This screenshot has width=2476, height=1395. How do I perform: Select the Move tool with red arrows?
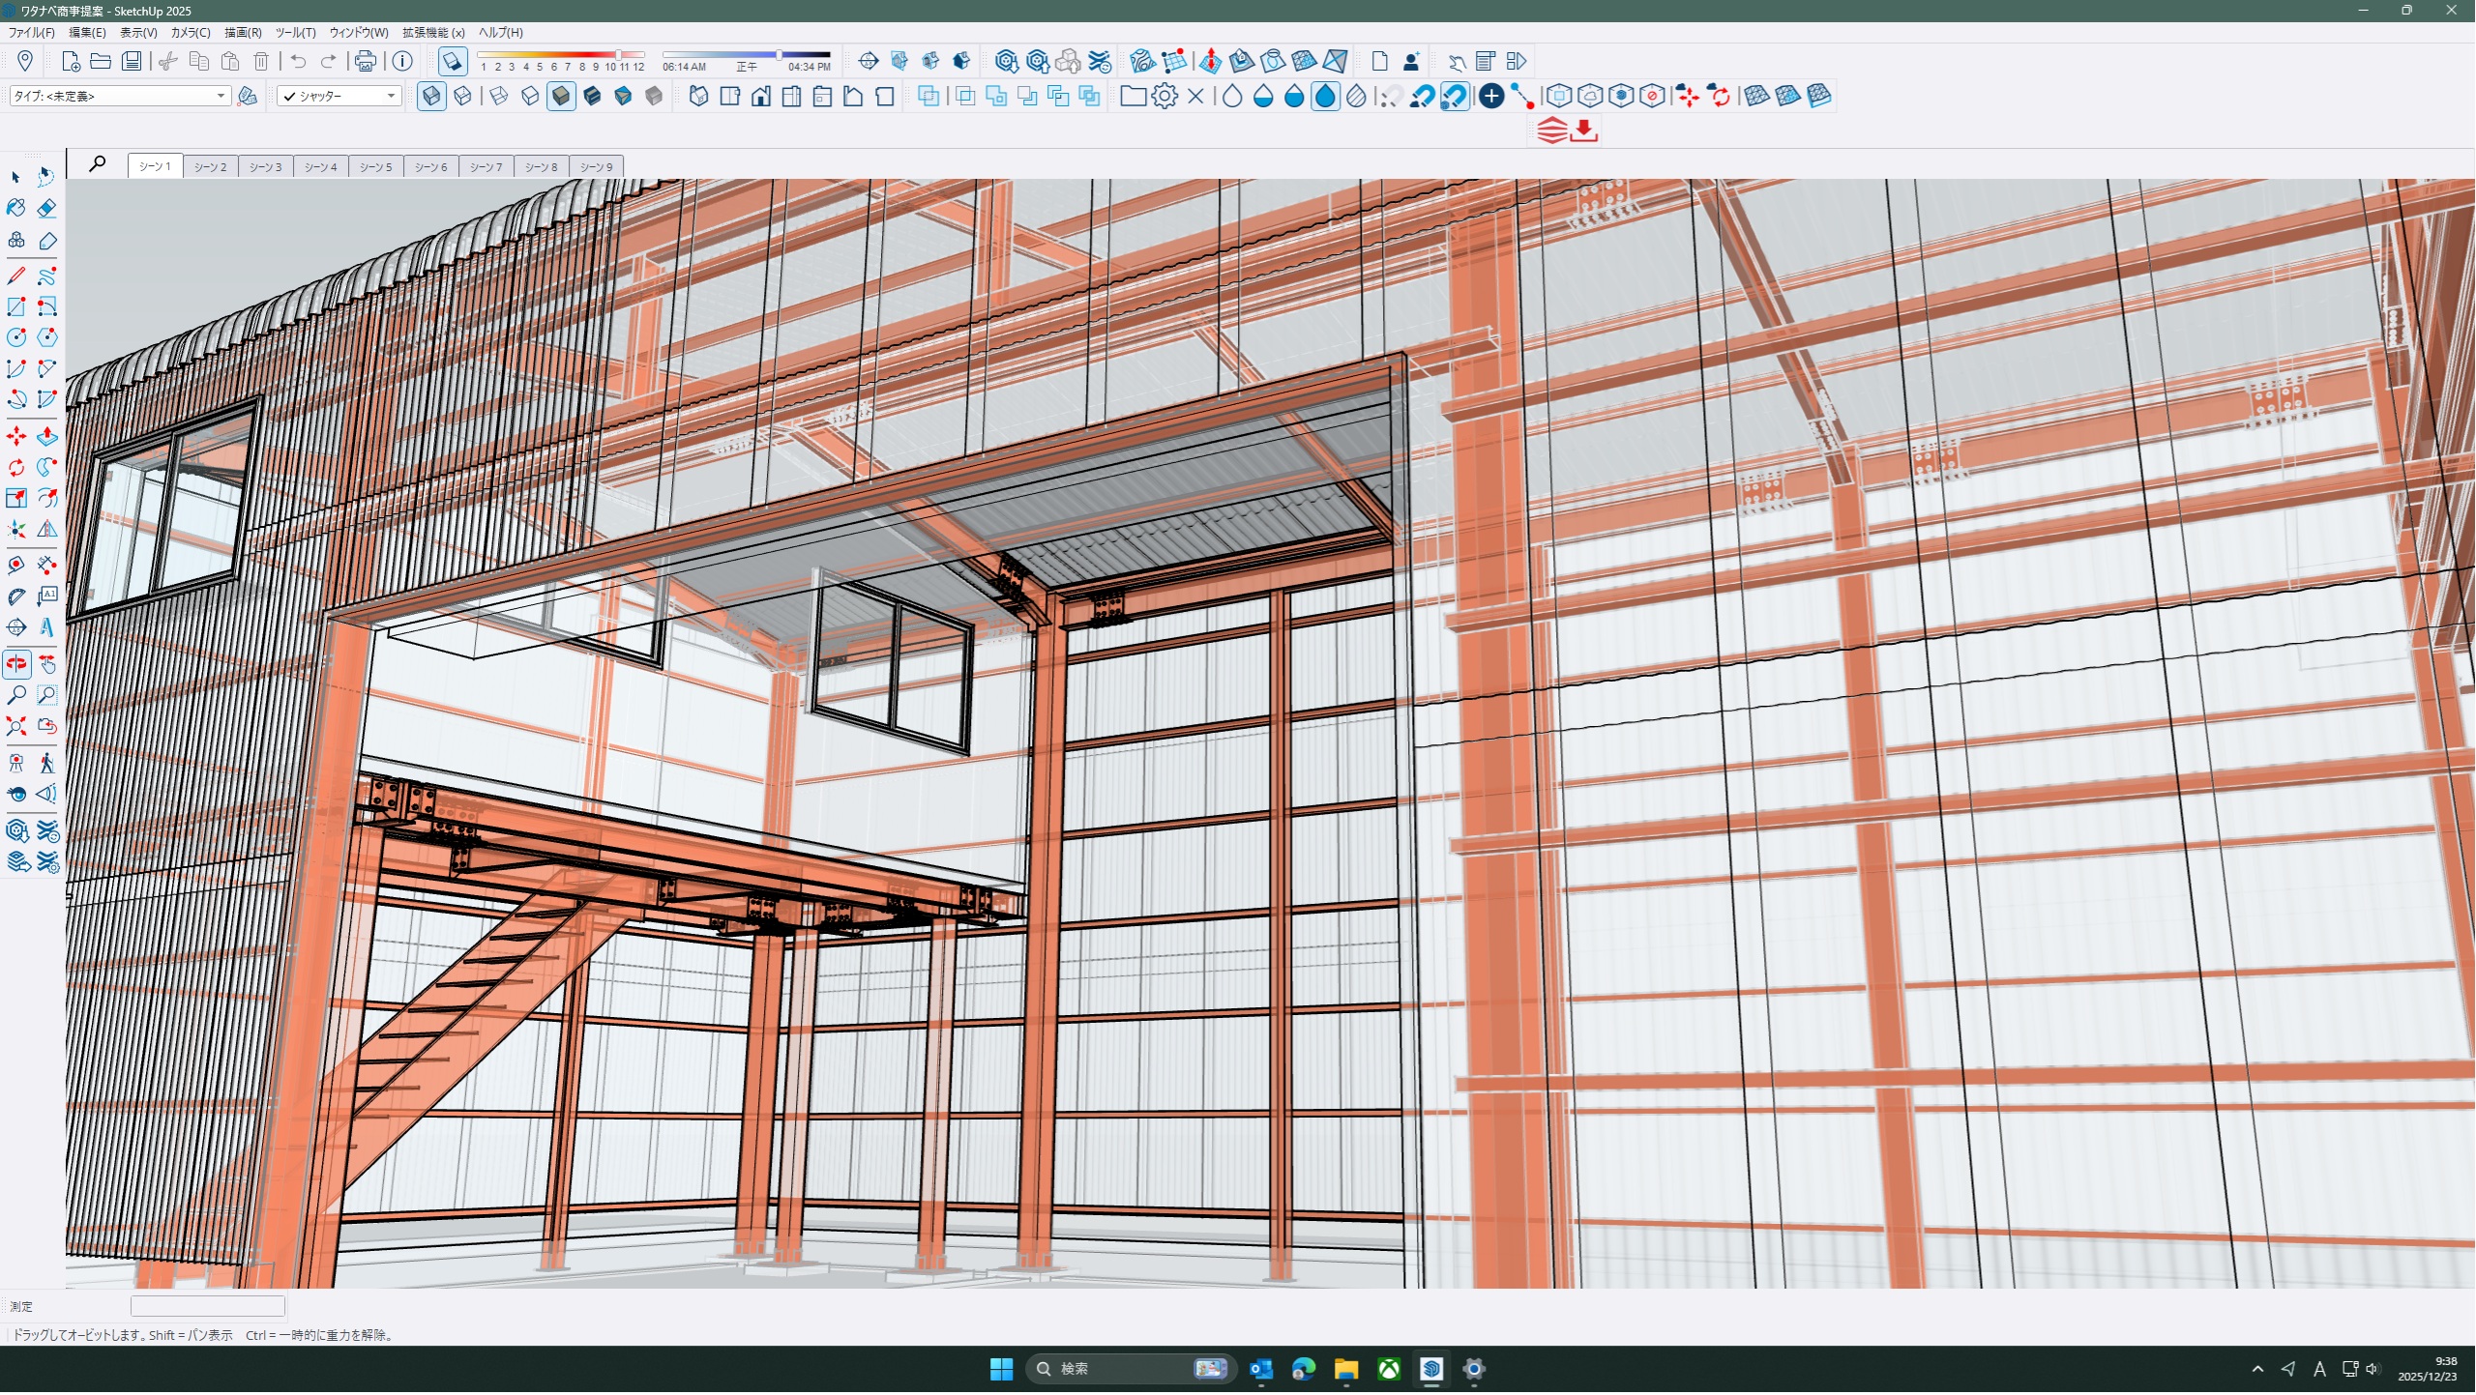(x=16, y=438)
